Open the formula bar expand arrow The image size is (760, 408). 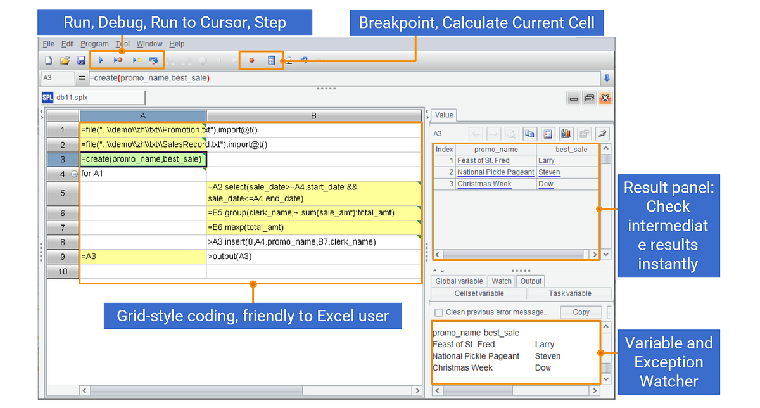point(607,77)
